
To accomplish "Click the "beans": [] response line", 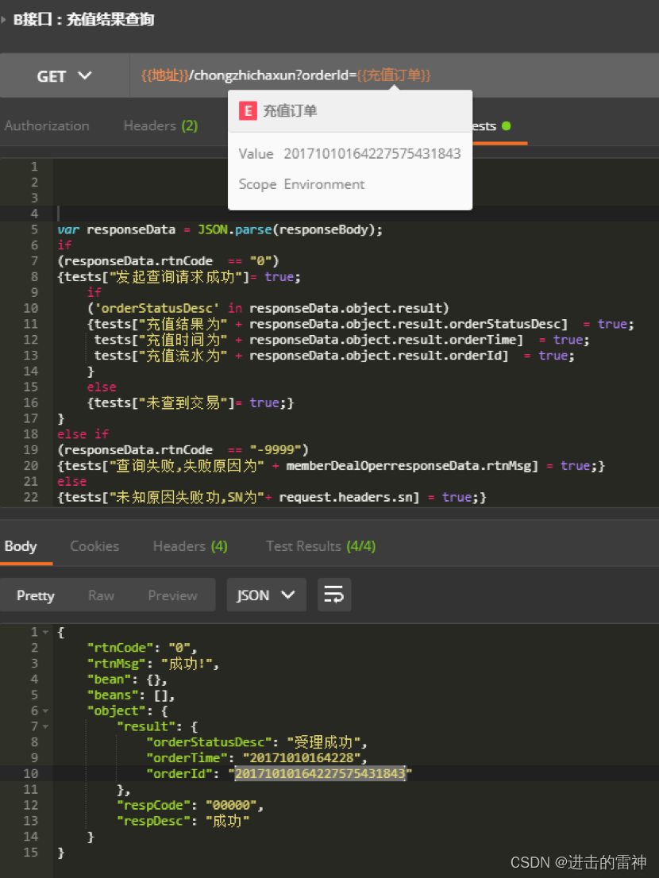I will [131, 695].
